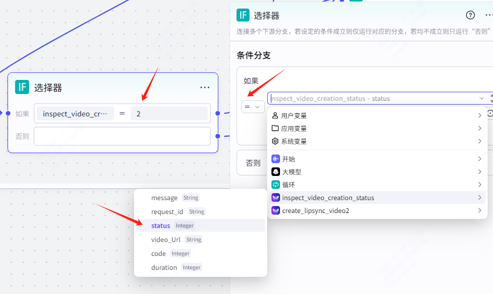
Task: Expand the 循环 node variables arrow
Action: (480, 185)
